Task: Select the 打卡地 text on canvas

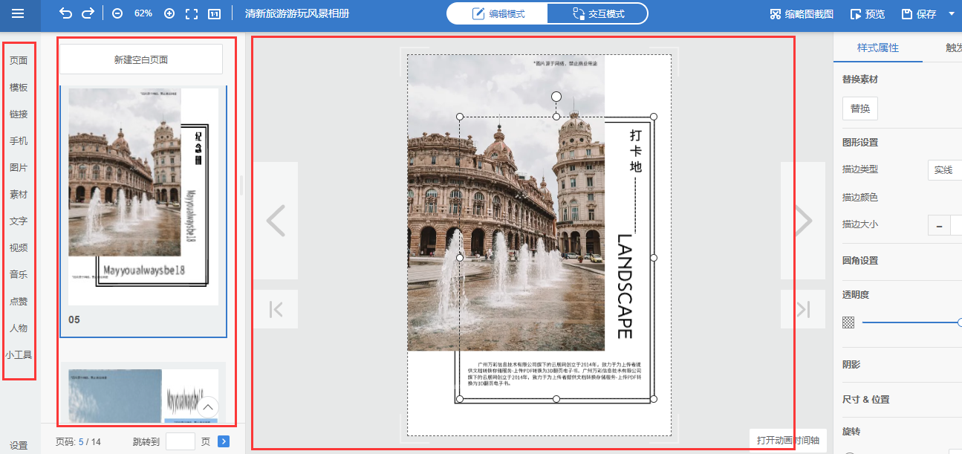Action: tap(636, 151)
